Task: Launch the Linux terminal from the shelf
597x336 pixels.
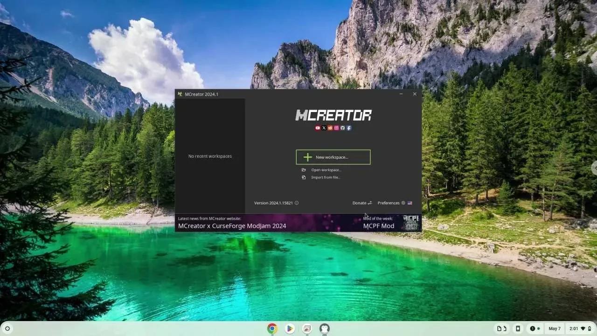Action: pyautogui.click(x=324, y=329)
